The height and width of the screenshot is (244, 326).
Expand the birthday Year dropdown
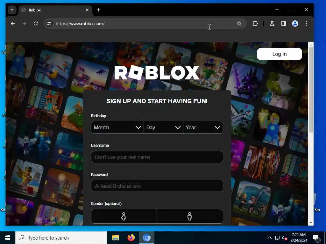coord(203,127)
